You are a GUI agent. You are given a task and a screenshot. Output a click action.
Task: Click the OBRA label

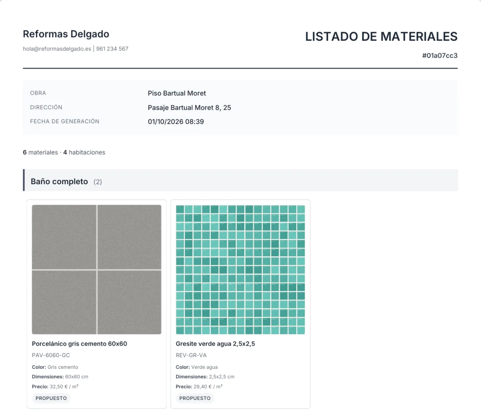tap(38, 93)
